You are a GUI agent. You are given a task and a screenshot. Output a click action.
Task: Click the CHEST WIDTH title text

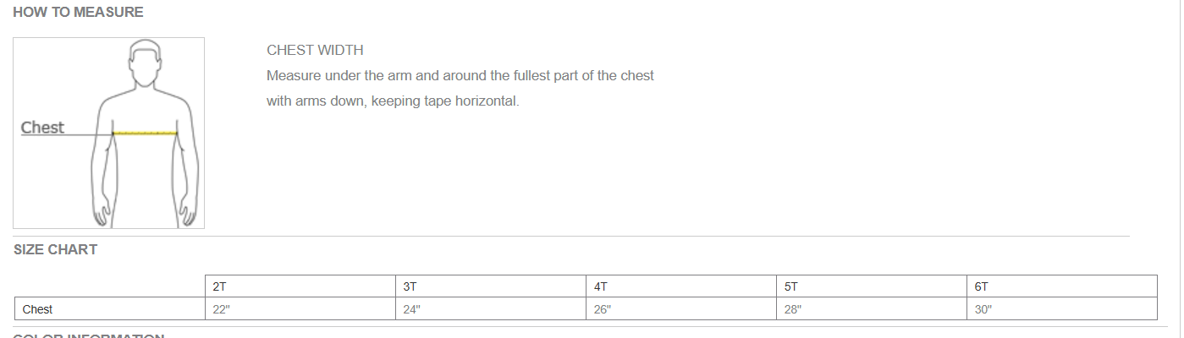click(315, 51)
